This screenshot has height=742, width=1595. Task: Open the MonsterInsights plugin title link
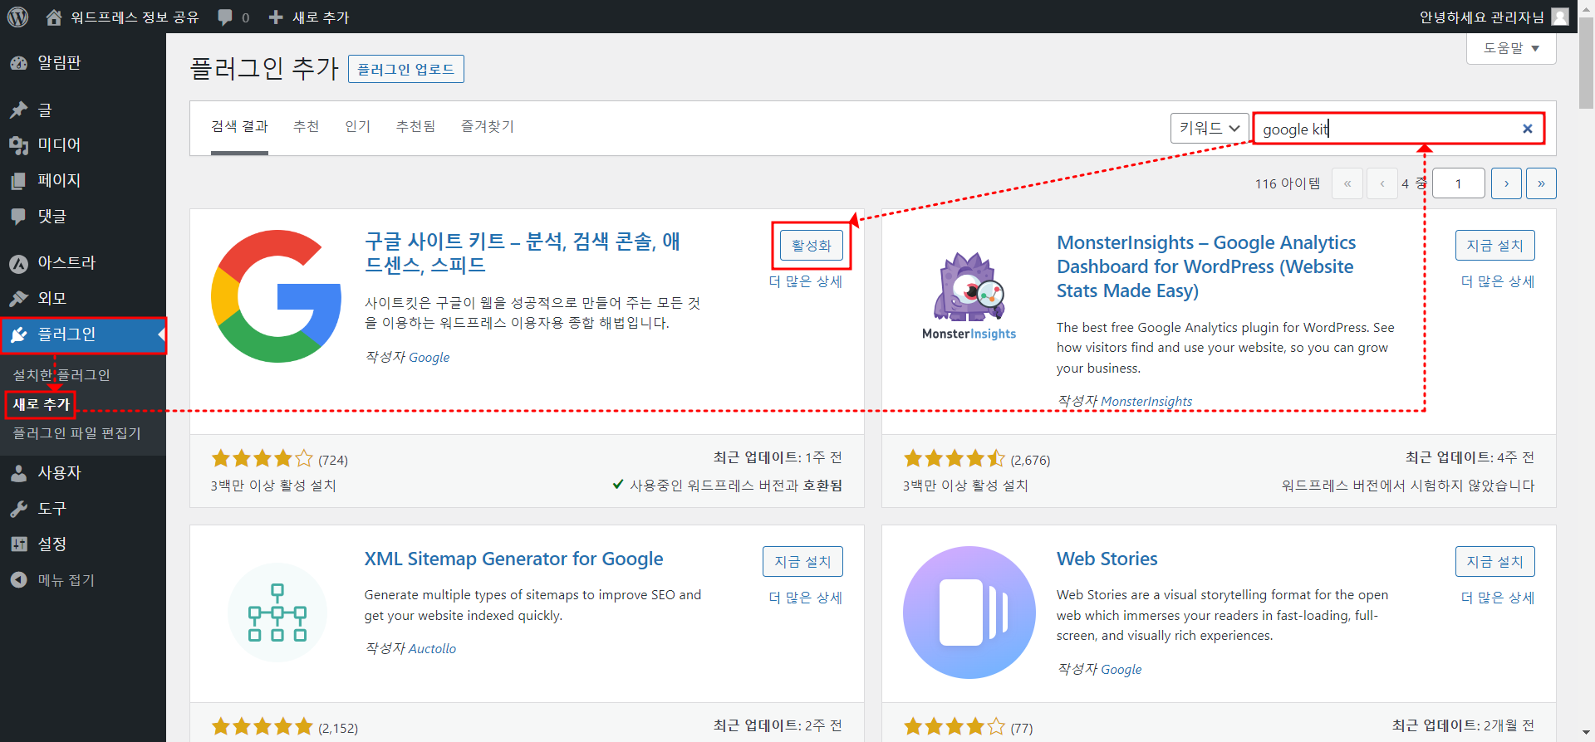pyautogui.click(x=1206, y=266)
